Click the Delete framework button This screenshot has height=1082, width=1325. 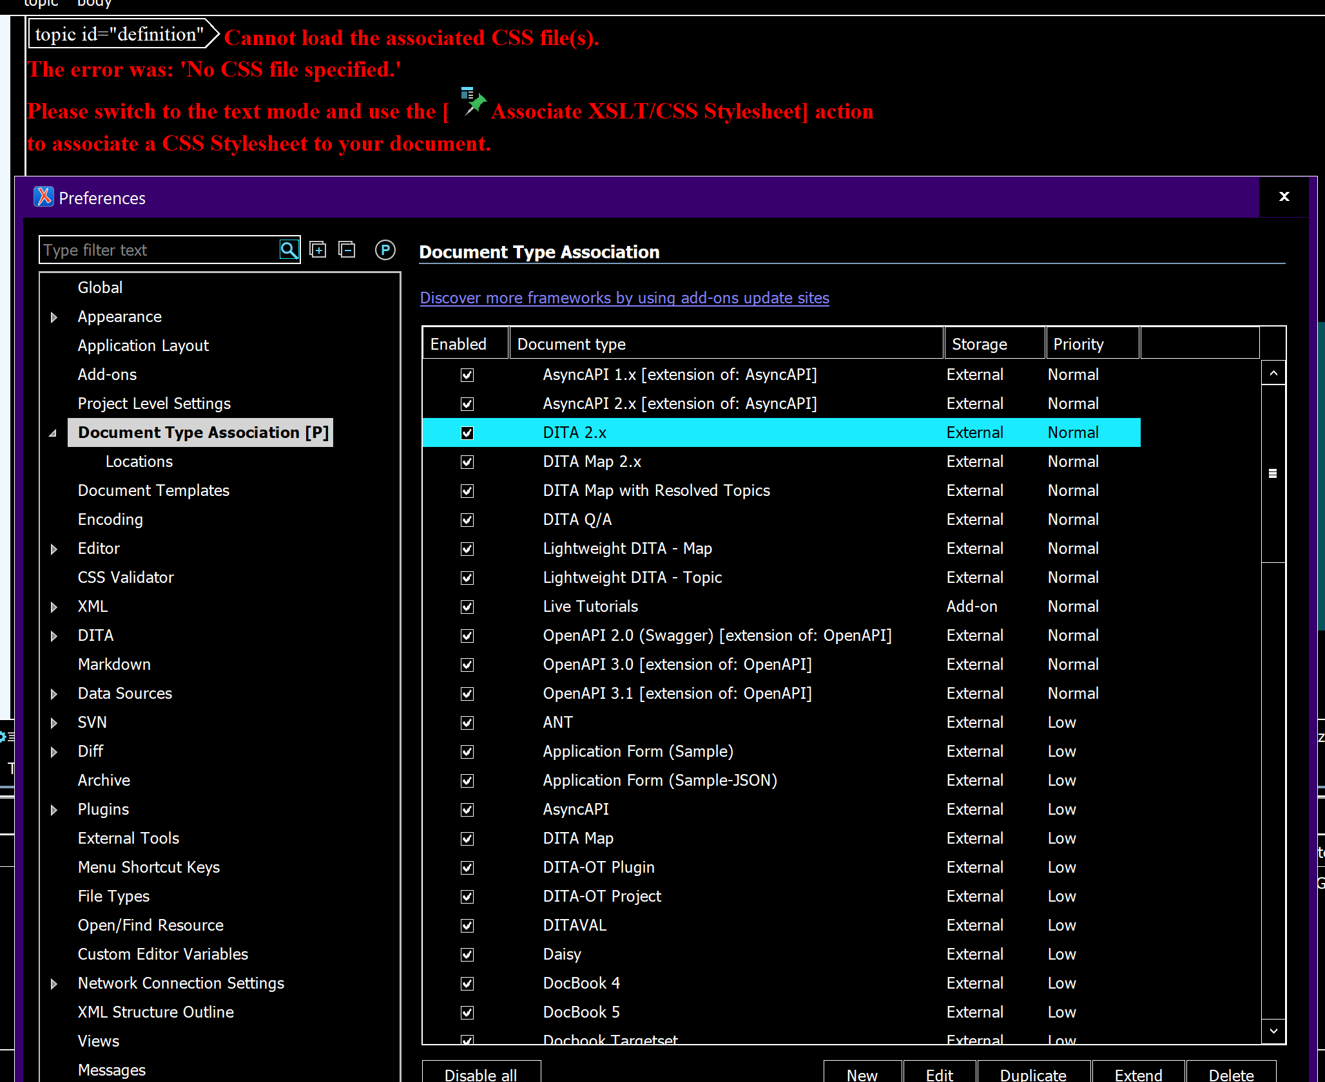coord(1231,1073)
